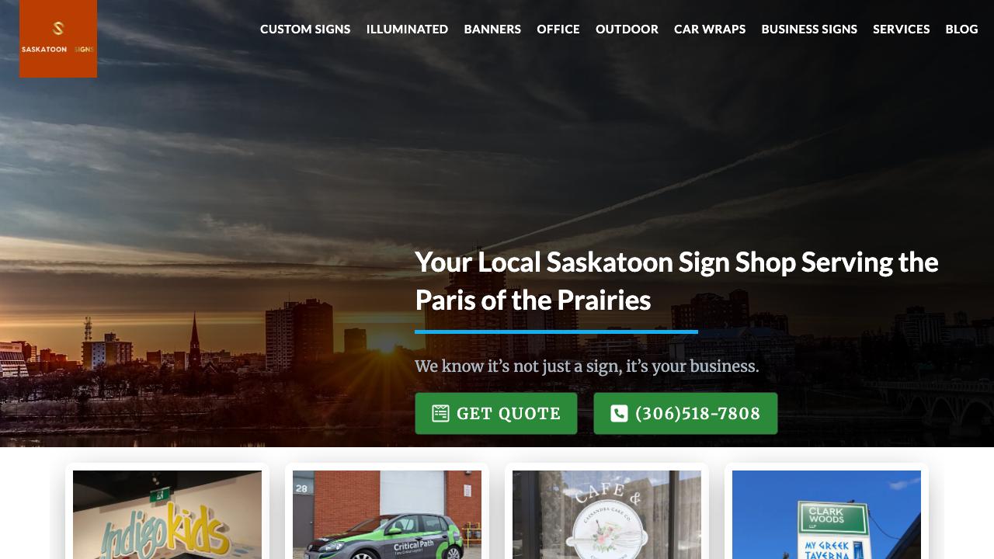The image size is (994, 559).
Task: Select the Office nav item
Action: [x=558, y=29]
